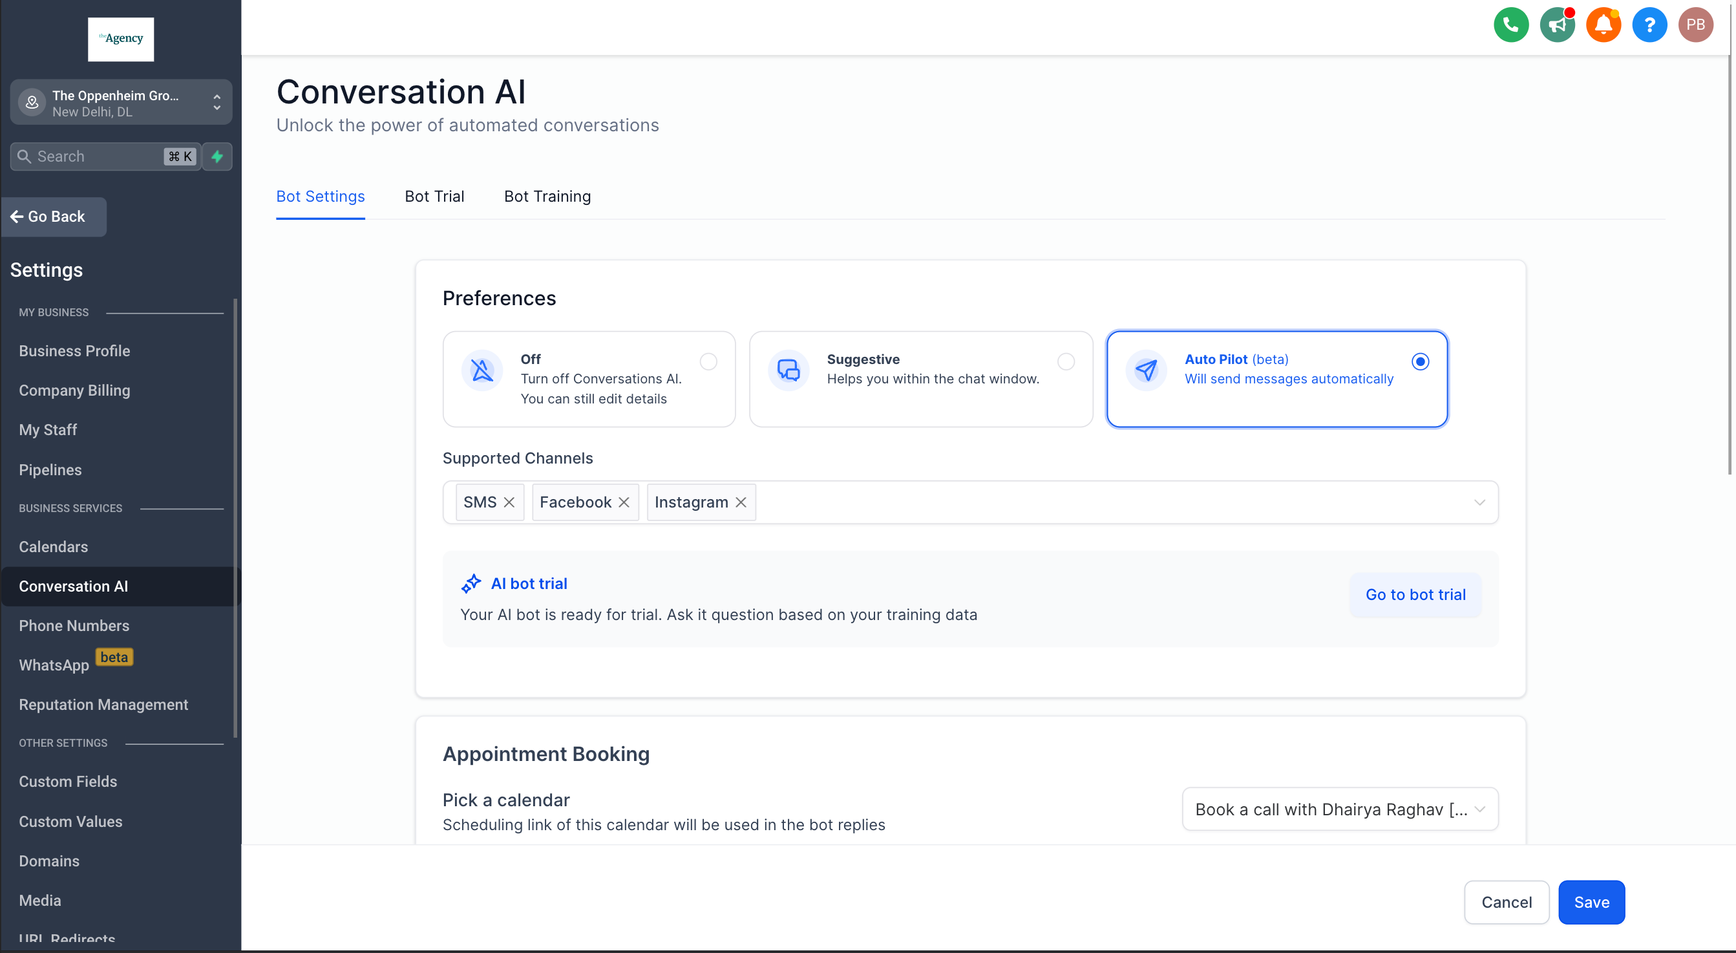The width and height of the screenshot is (1736, 953).
Task: Click the Go to bot trial button
Action: click(x=1415, y=594)
